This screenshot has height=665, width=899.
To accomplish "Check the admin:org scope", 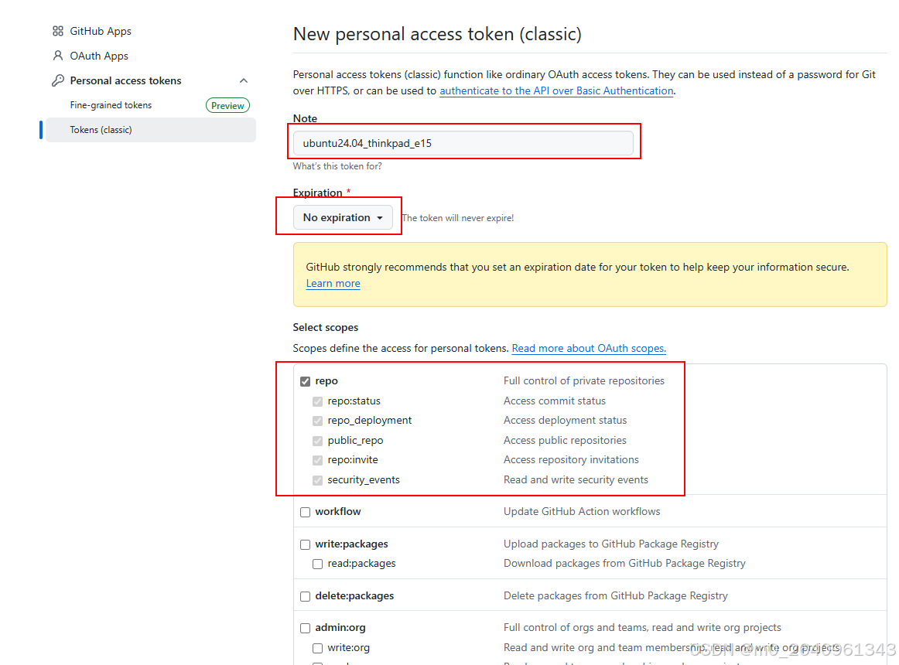I will tap(305, 629).
